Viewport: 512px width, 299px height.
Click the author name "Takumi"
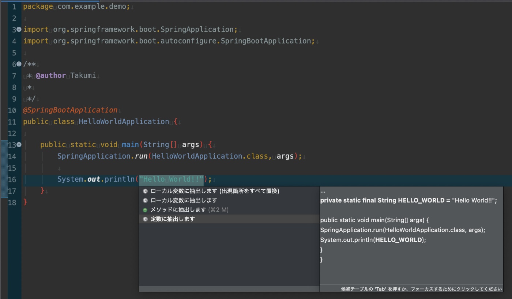[x=83, y=76]
